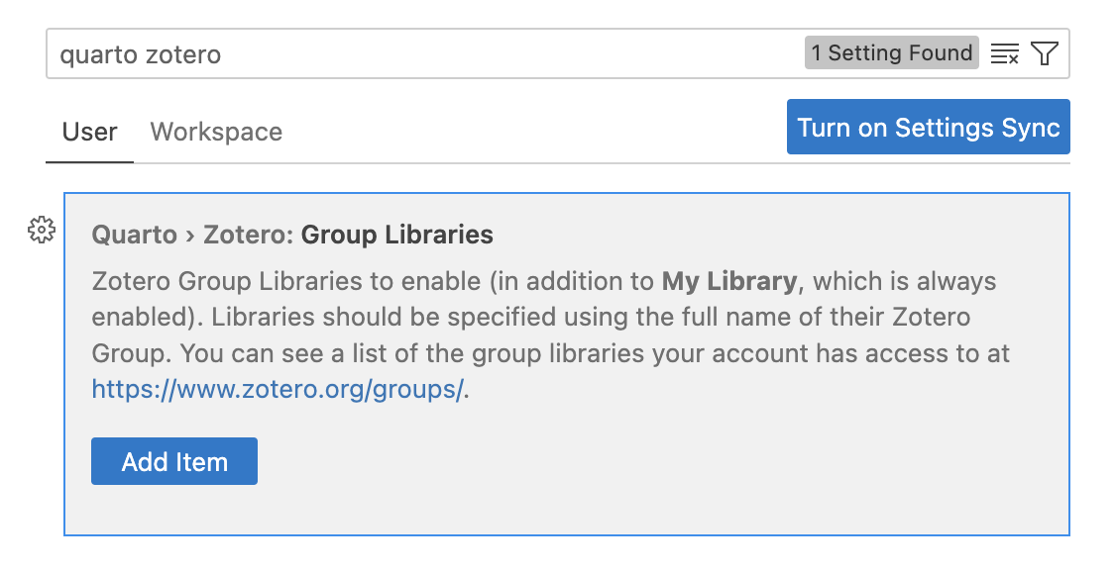This screenshot has height=572, width=1116.
Task: Focus the 'quarto zotero' search field
Action: click(426, 54)
